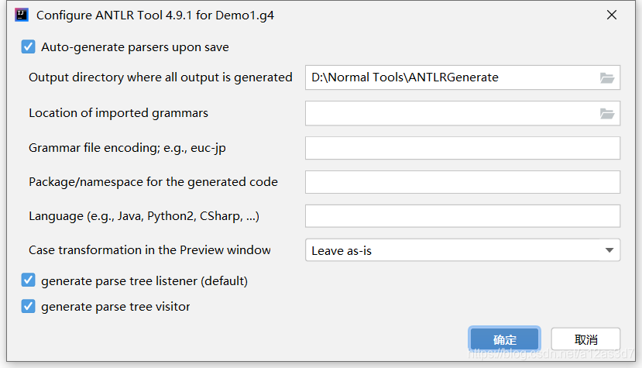Toggle generate parse tree listener checkbox
Screen dimensions: 642x368
click(x=28, y=280)
